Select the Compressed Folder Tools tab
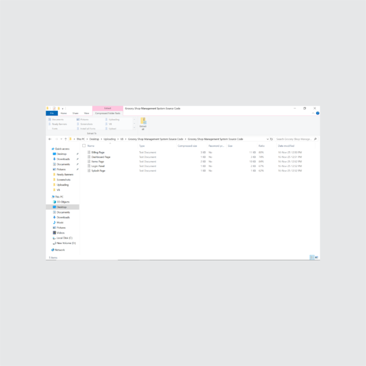 click(x=107, y=113)
